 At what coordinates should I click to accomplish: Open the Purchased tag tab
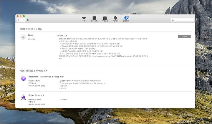click(115, 19)
